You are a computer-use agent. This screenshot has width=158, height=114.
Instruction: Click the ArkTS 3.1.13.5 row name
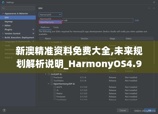tap(59, 87)
